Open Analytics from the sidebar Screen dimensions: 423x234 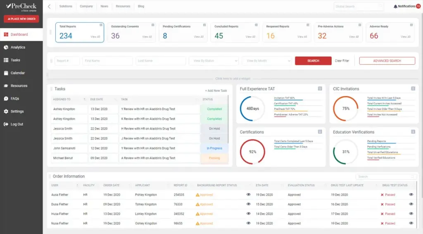pyautogui.click(x=18, y=47)
